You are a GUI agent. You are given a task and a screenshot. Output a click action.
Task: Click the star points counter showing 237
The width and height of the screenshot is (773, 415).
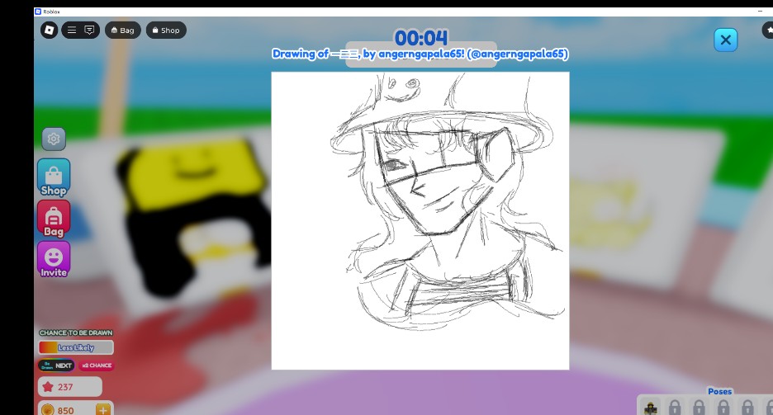(70, 387)
